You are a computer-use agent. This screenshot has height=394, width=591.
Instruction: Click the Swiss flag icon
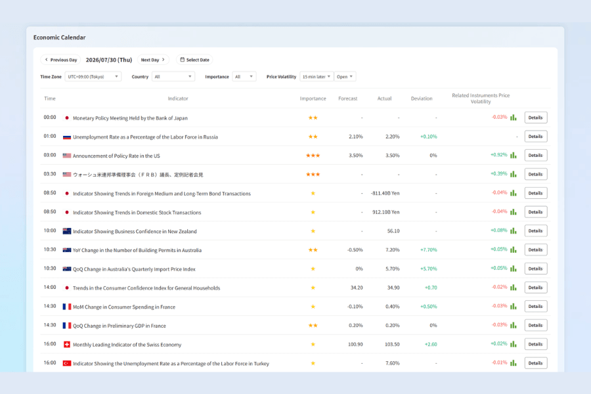67,344
